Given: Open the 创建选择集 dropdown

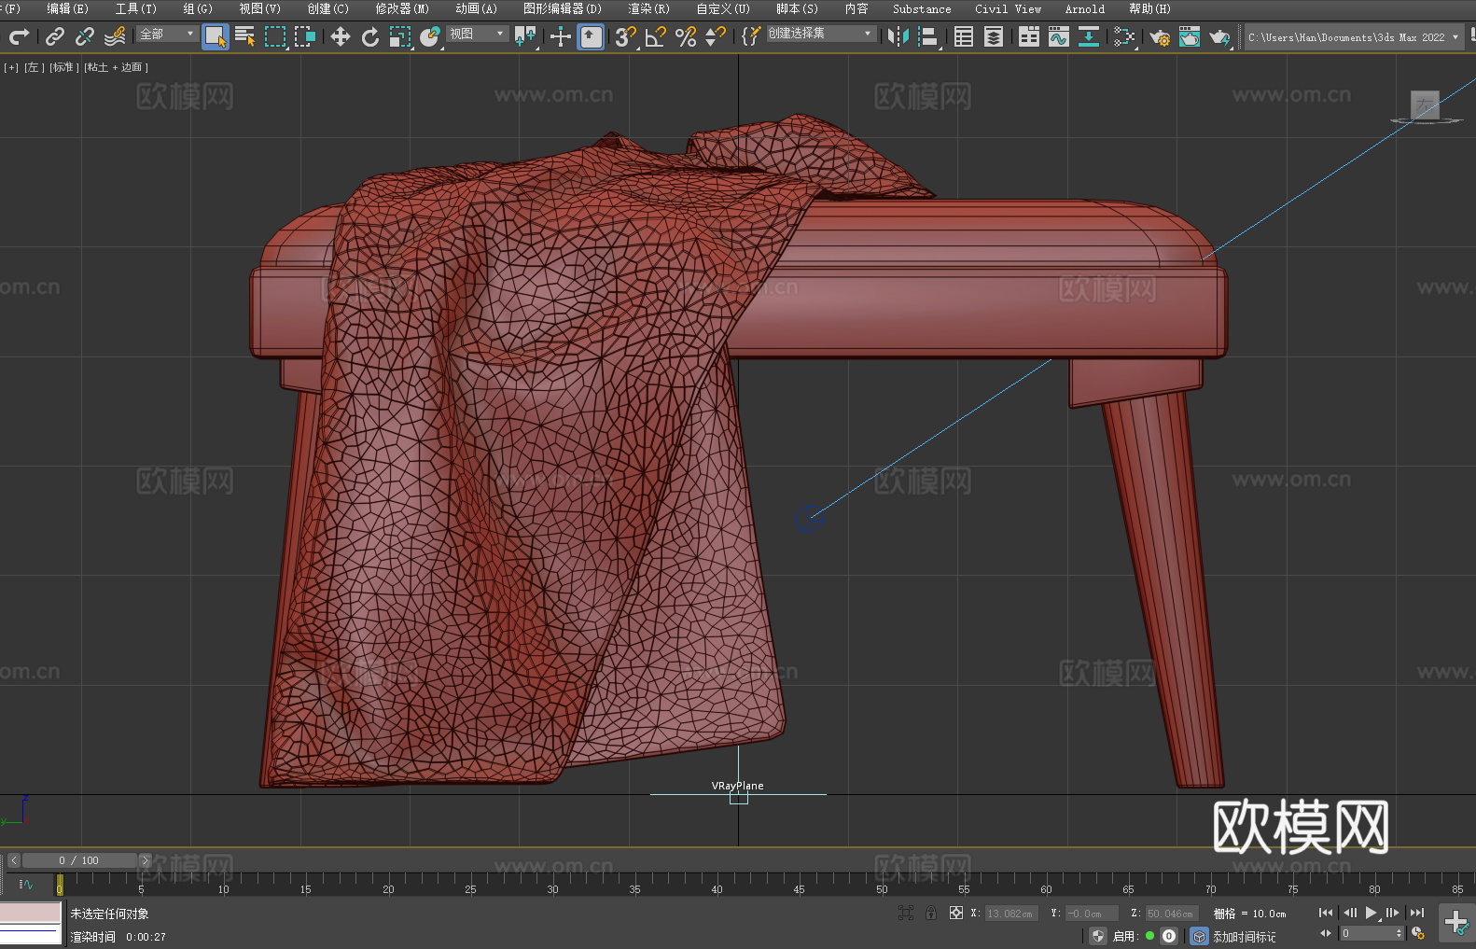Looking at the screenshot, I should (821, 34).
